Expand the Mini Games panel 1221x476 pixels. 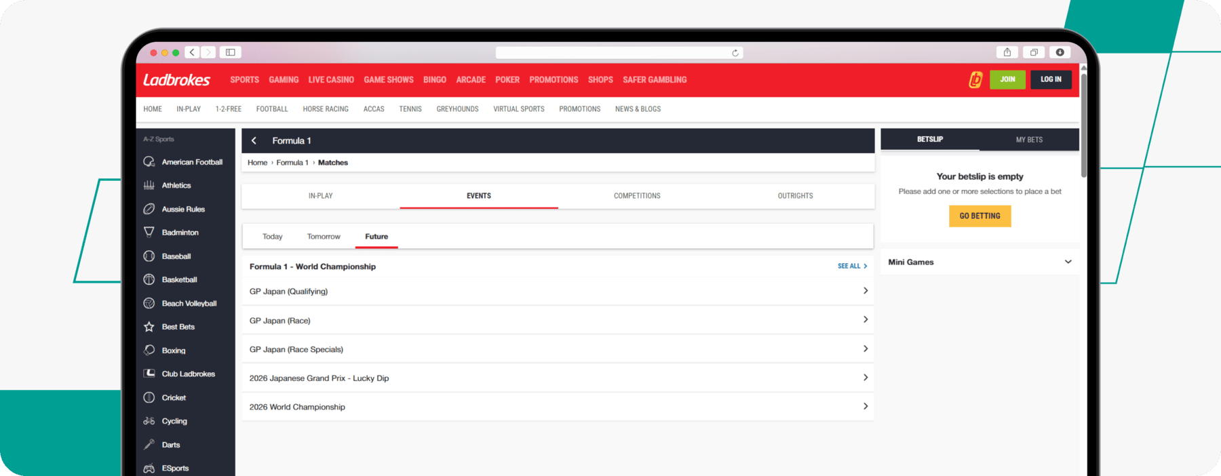tap(980, 262)
